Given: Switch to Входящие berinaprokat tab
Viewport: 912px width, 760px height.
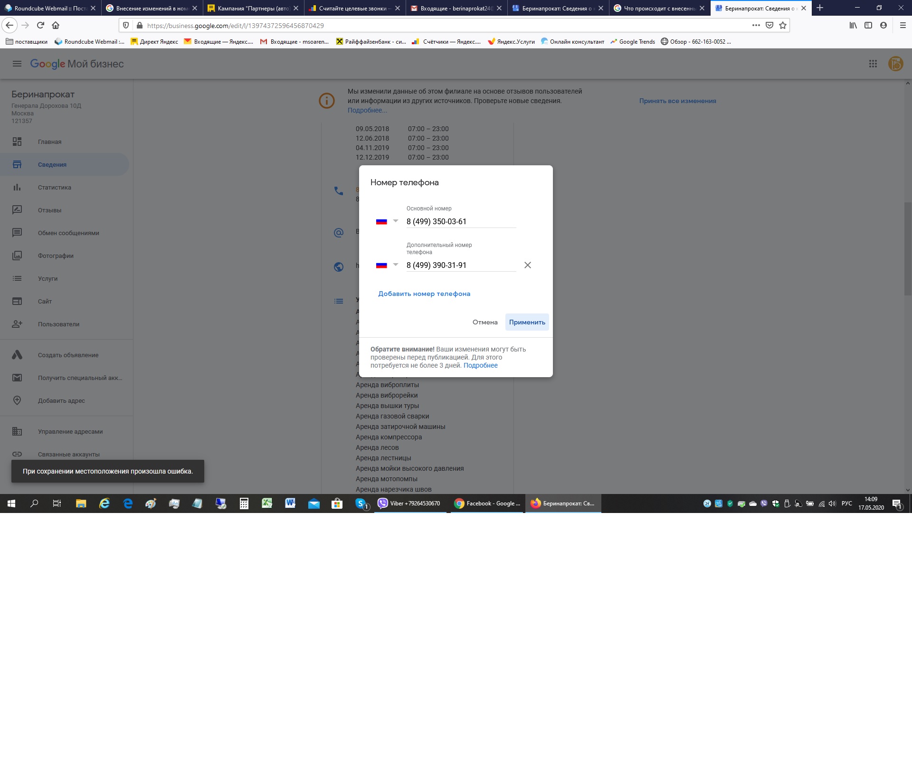Looking at the screenshot, I should (x=456, y=8).
